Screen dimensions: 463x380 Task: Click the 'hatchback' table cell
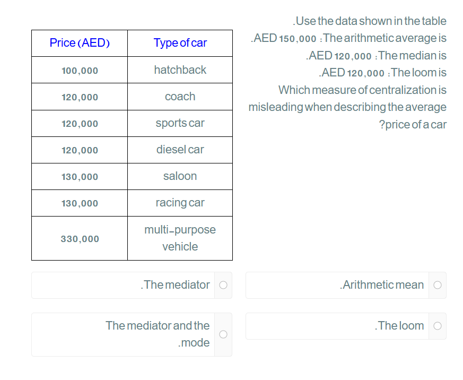pyautogui.click(x=180, y=70)
